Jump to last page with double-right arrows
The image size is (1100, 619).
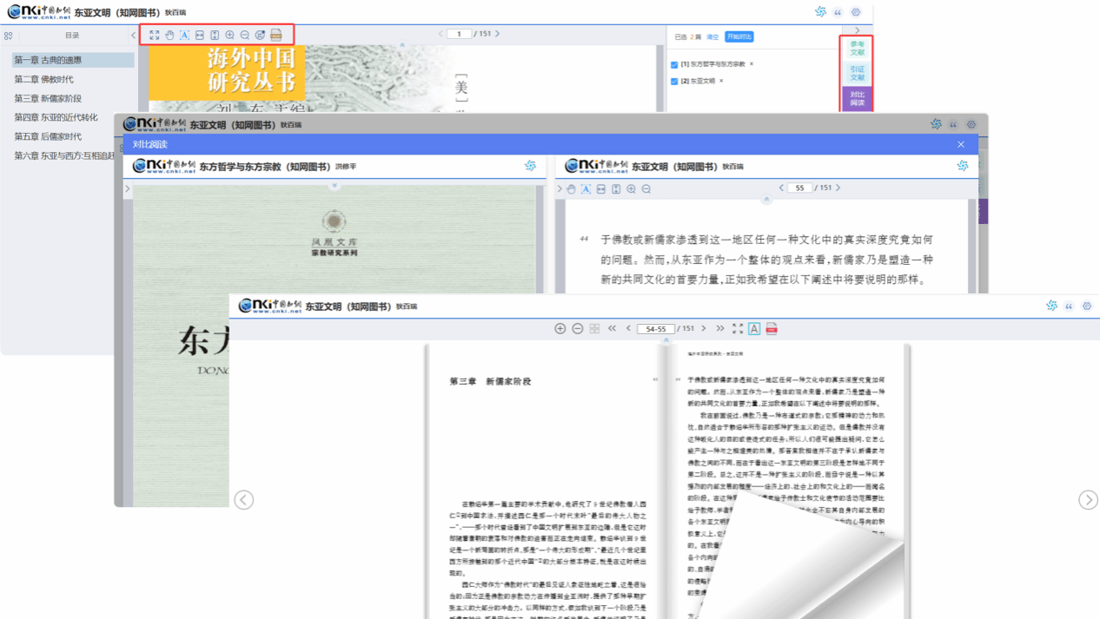pyautogui.click(x=719, y=329)
